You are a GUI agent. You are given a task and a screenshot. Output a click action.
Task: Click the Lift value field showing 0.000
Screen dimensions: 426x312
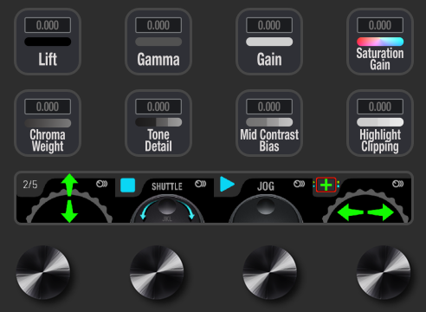click(x=48, y=25)
